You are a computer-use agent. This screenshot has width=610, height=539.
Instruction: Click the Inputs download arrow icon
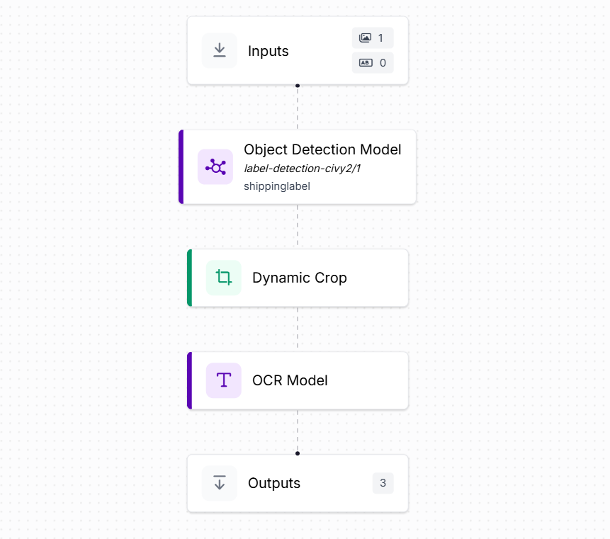(220, 50)
